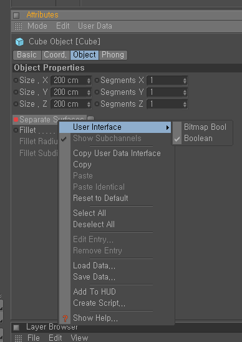Switch to the Basic tab

click(27, 55)
